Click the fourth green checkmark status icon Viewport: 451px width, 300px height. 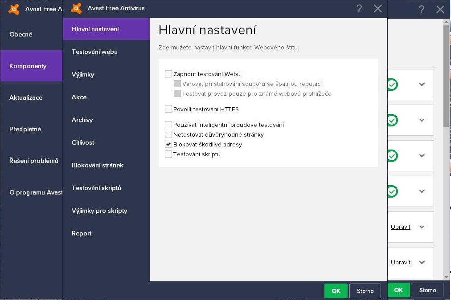click(x=392, y=191)
